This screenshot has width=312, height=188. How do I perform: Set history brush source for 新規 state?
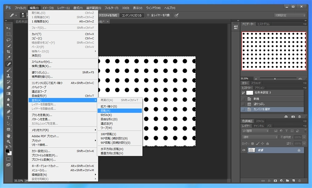tap(243, 99)
